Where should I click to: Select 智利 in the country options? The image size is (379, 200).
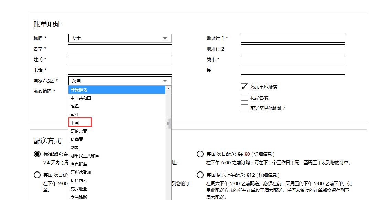pos(75,114)
